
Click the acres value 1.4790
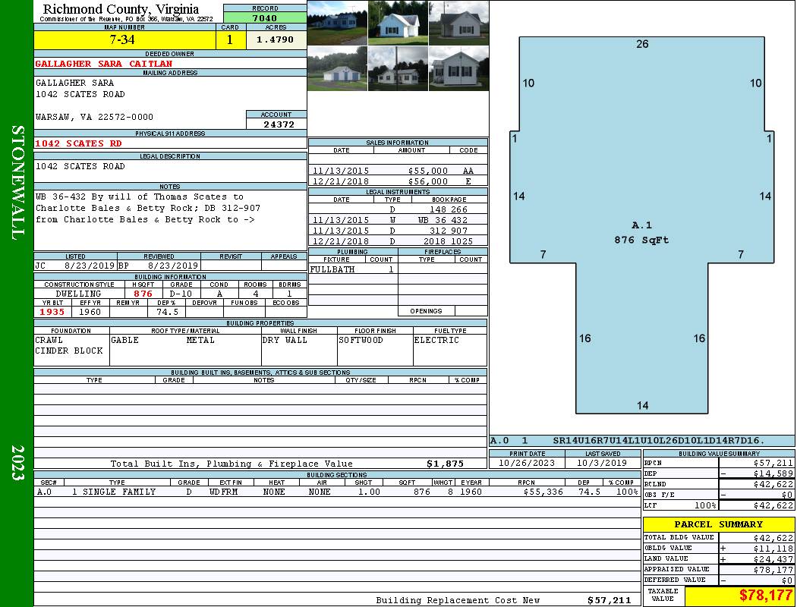[x=276, y=40]
